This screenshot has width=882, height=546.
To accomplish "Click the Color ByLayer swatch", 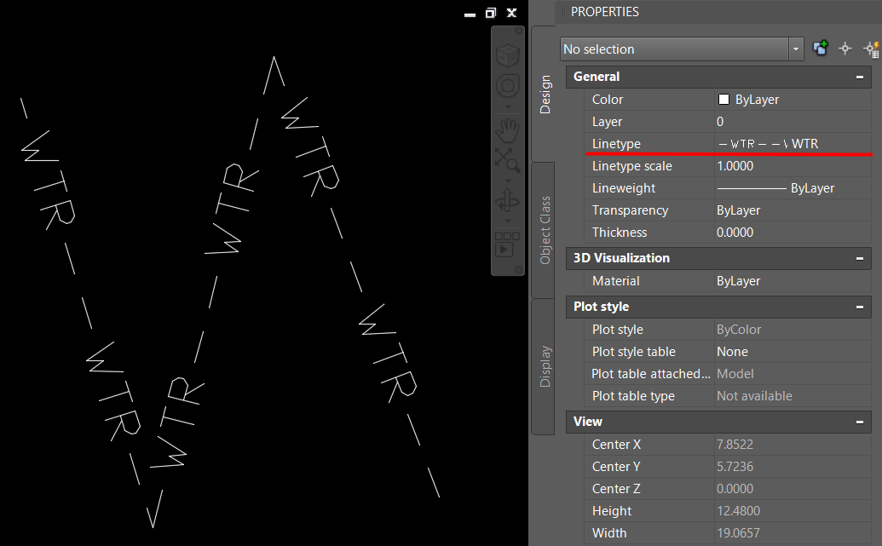I will pyautogui.click(x=724, y=100).
